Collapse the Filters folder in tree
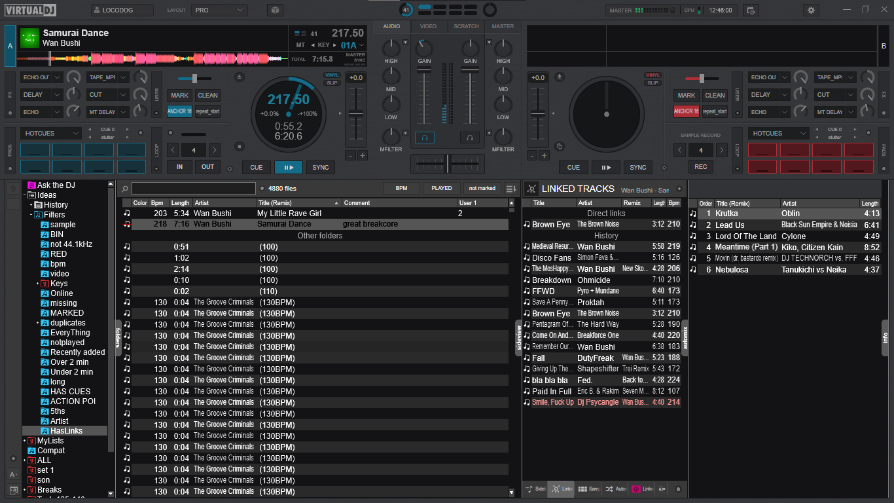Image resolution: width=894 pixels, height=503 pixels. click(31, 215)
